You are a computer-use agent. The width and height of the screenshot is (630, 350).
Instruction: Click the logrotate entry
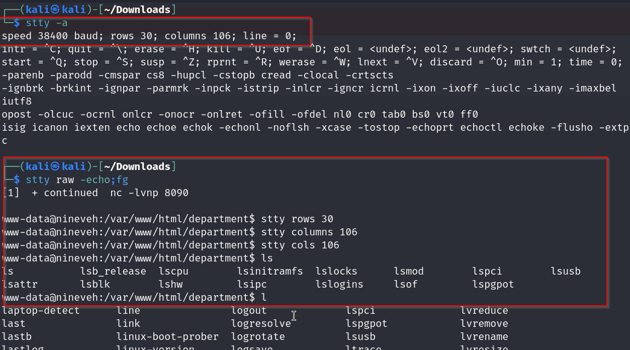pyautogui.click(x=258, y=336)
